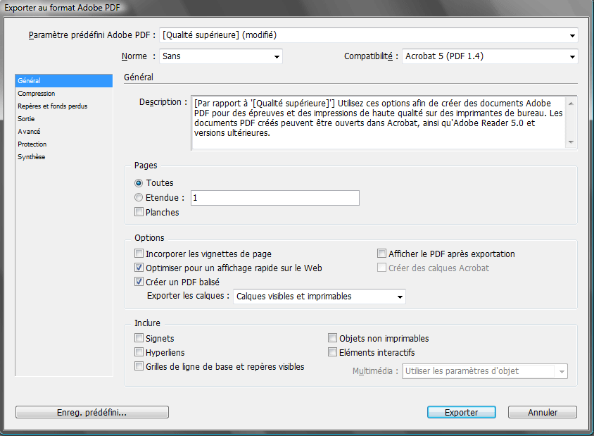The height and width of the screenshot is (436, 594).
Task: Choose the Etendue radio button
Action: pyautogui.click(x=139, y=197)
